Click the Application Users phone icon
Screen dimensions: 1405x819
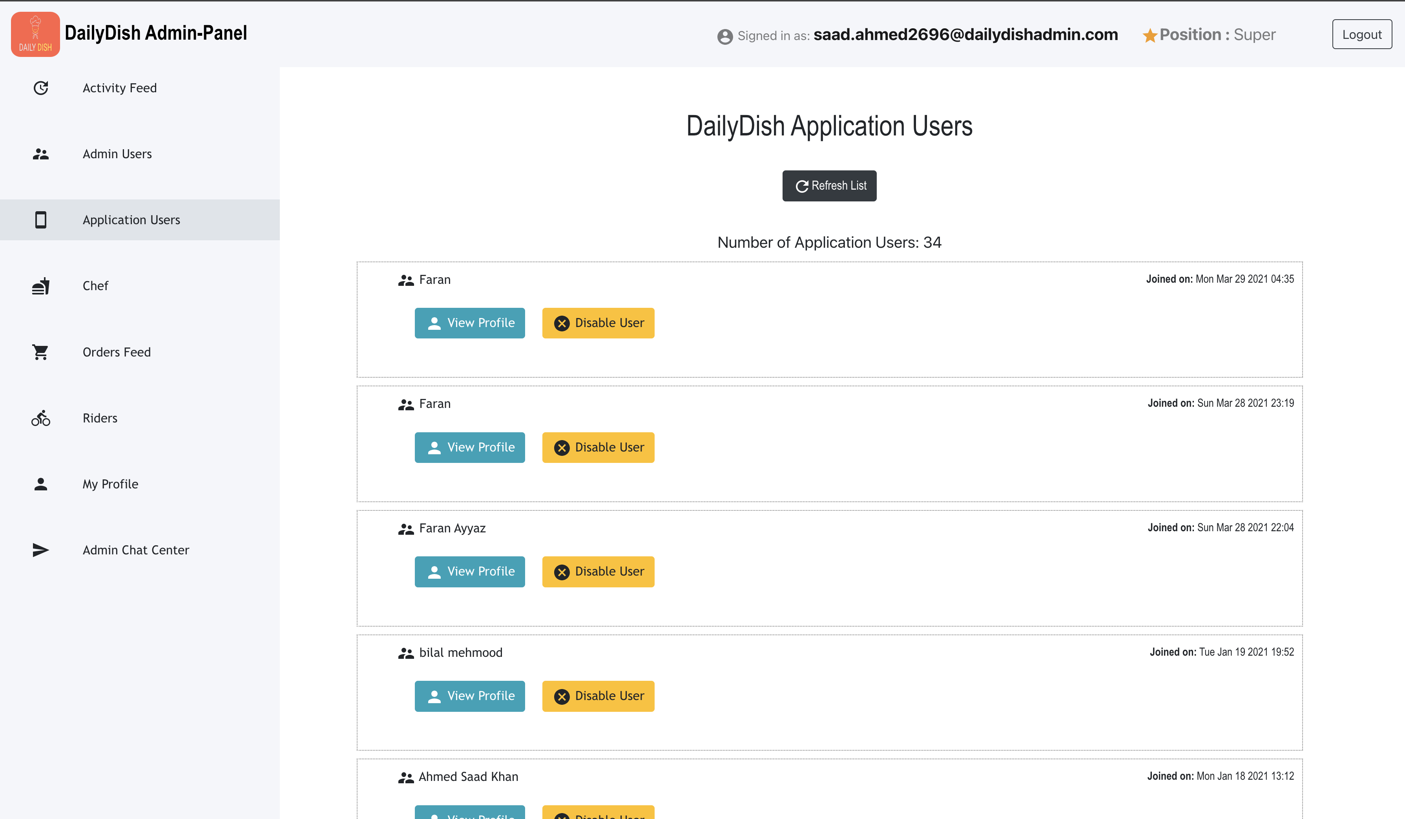pyautogui.click(x=41, y=220)
